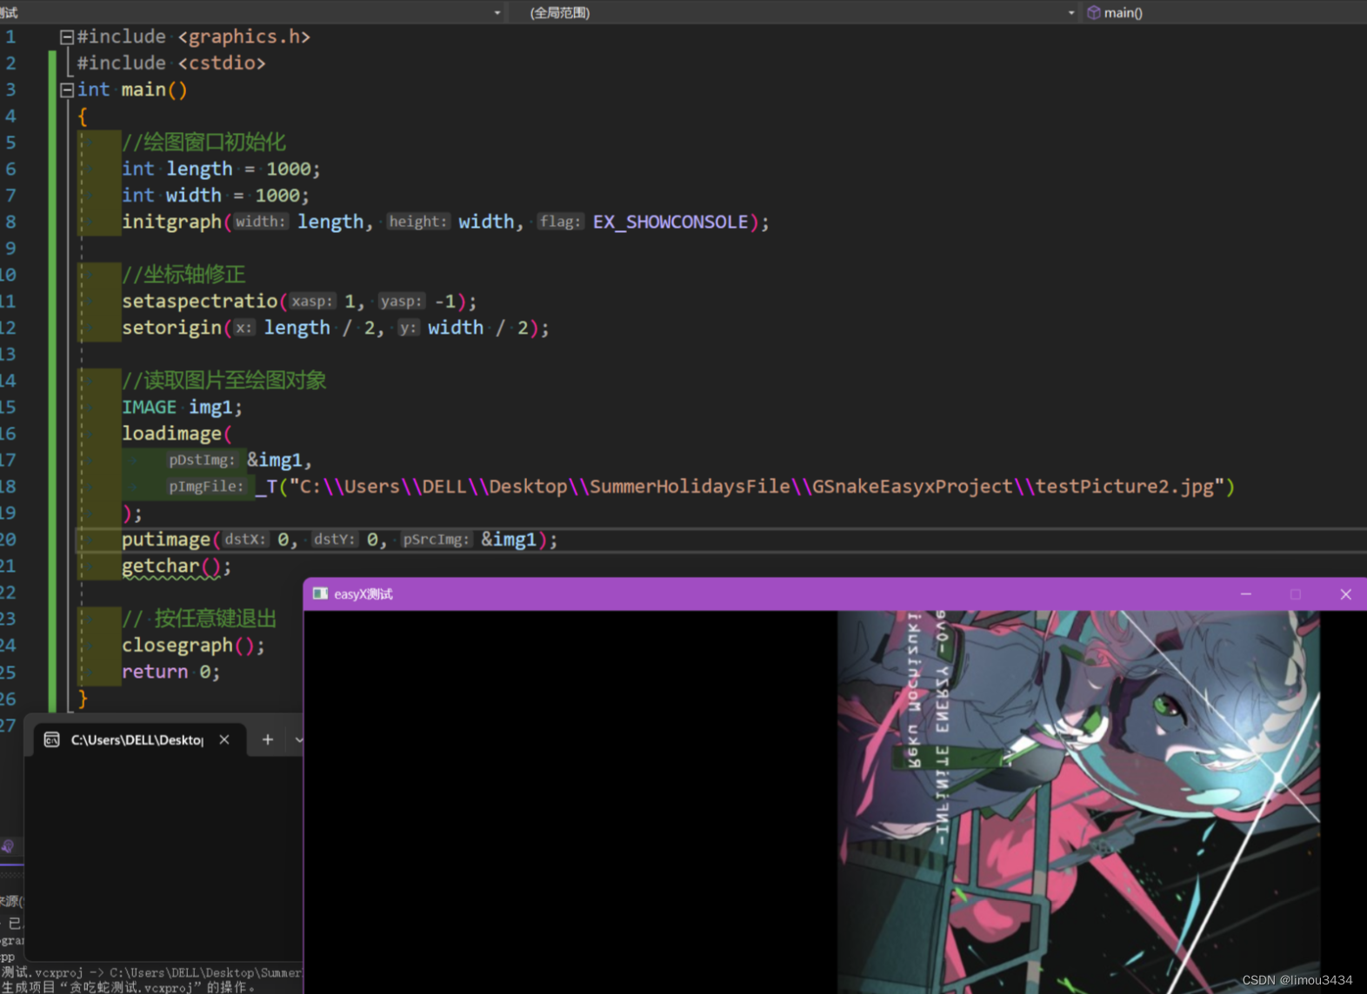Click the IMAGE type keyword

149,408
